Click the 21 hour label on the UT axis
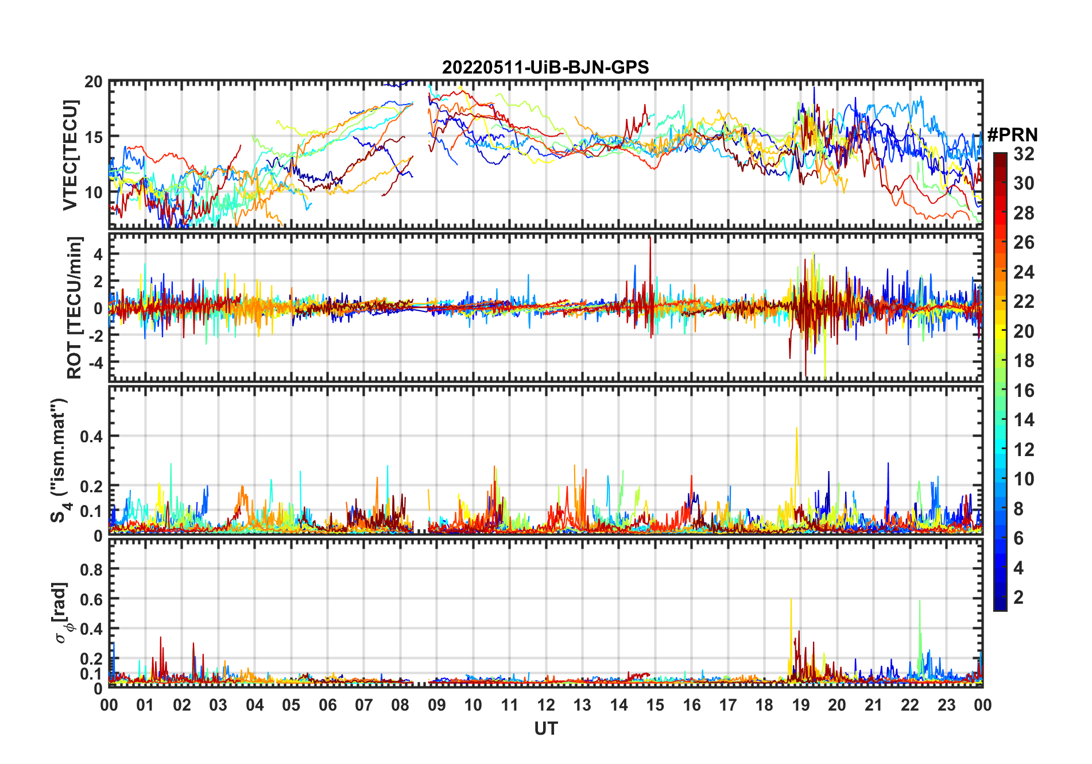This screenshot has height=764, width=1092. tap(874, 705)
